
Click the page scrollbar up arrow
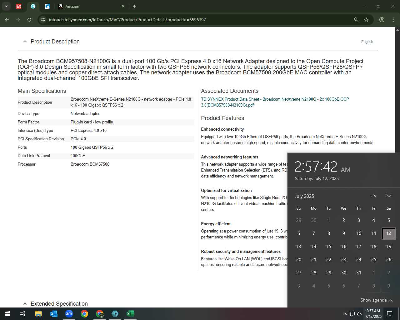397,30
